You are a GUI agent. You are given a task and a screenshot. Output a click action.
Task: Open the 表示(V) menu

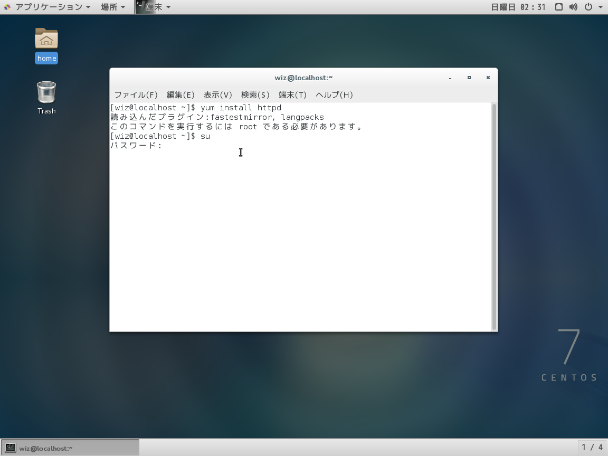click(218, 95)
